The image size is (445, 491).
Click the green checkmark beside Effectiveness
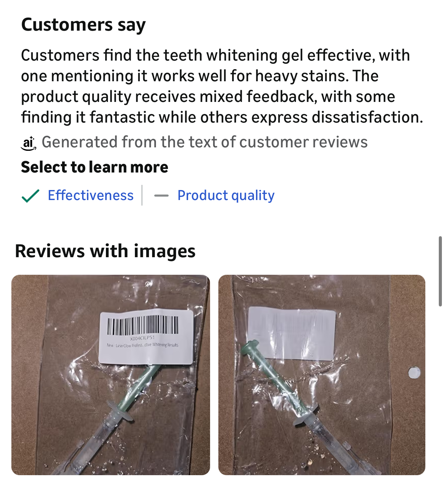click(30, 196)
